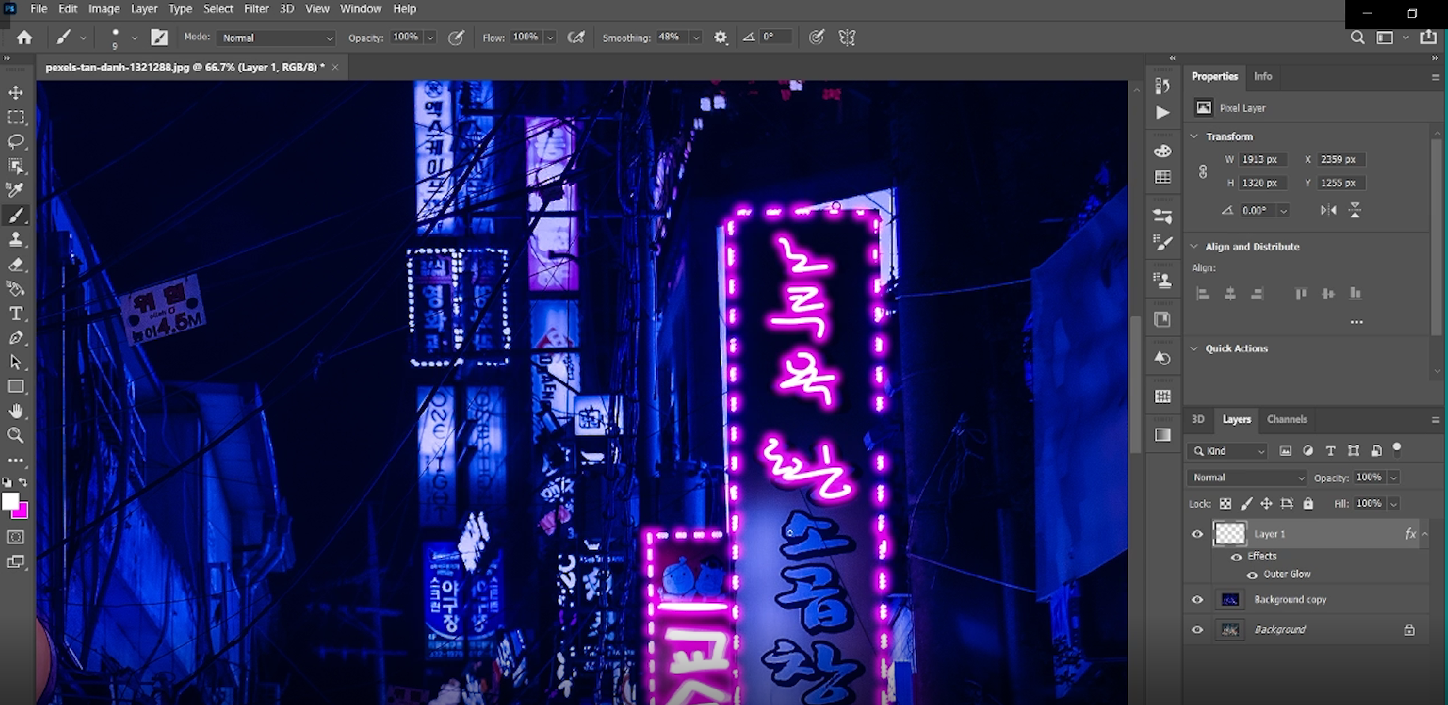Screen dimensions: 1448x705
Task: Open the brush Mode dropdown
Action: (277, 38)
